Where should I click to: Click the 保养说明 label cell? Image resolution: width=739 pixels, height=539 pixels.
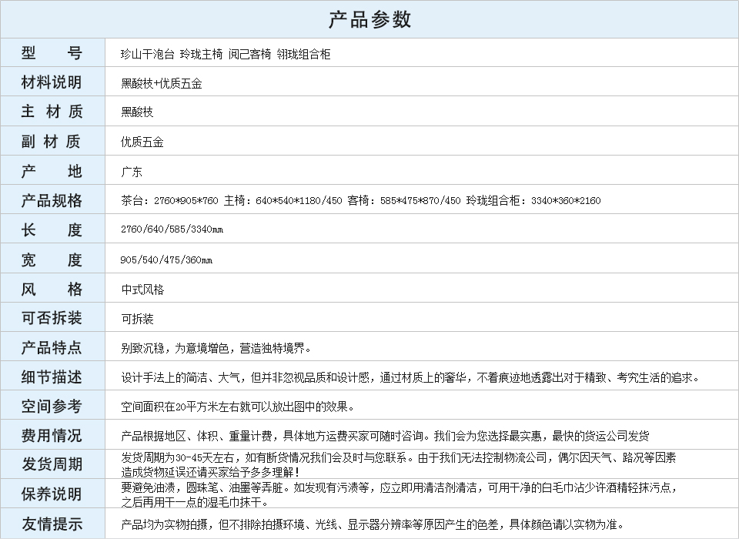(x=52, y=494)
